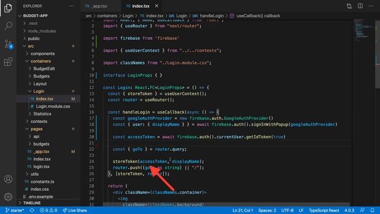Open index.tsx under pages folder
Image resolution: width=380 pixels, height=214 pixels.
click(x=49, y=159)
